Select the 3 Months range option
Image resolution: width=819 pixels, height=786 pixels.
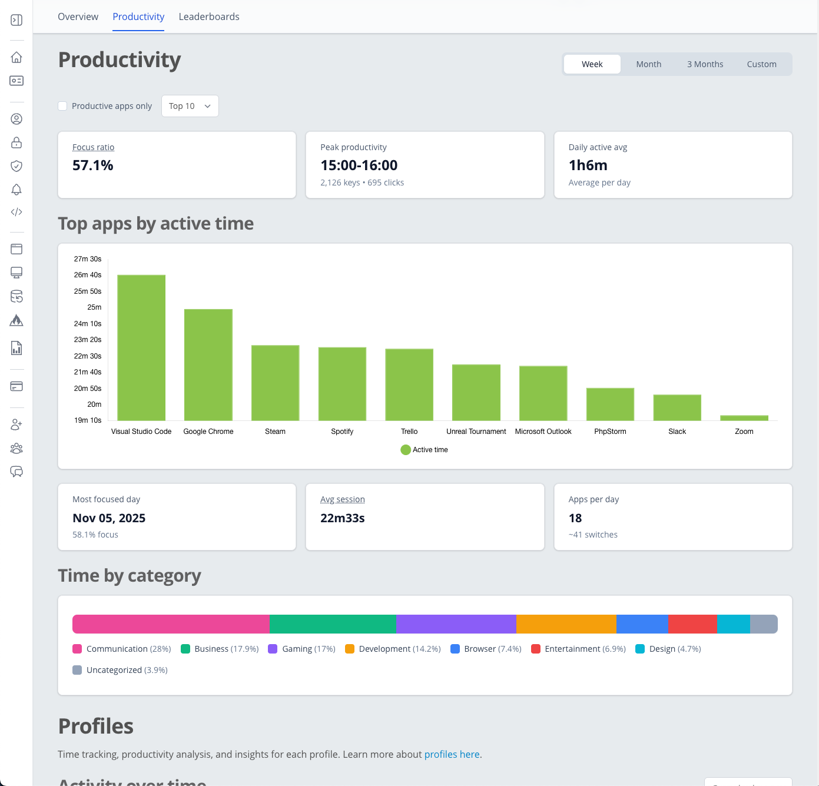pos(705,64)
